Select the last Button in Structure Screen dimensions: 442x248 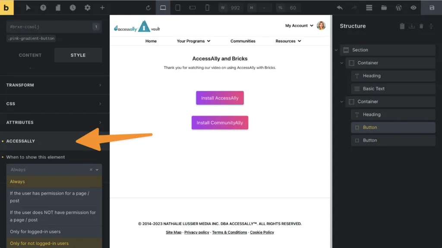[x=393, y=140]
